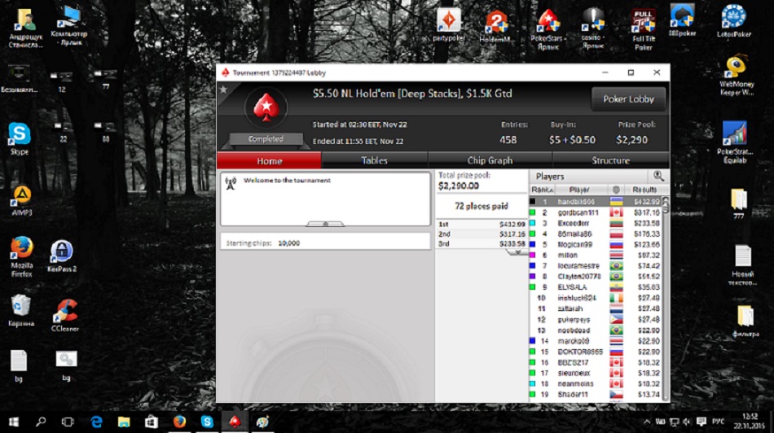This screenshot has width=774, height=433.
Task: Open the Chip Graph tab
Action: click(x=490, y=161)
